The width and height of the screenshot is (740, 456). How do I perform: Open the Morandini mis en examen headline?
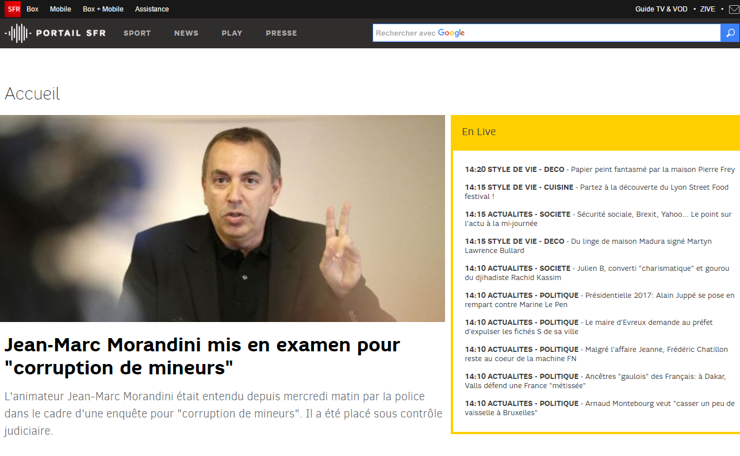[x=202, y=357]
